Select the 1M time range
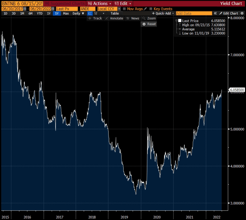246x220 pixels. (x=22, y=13)
